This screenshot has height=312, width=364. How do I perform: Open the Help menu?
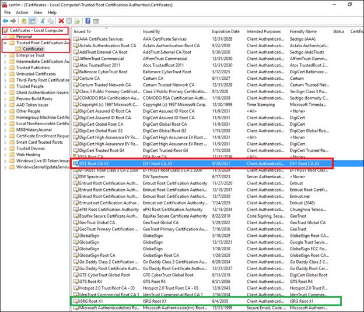pos(52,12)
